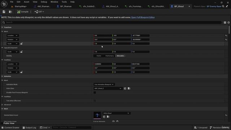Expand the Advanced section
Screen dimensions: 231x130
[2, 105]
